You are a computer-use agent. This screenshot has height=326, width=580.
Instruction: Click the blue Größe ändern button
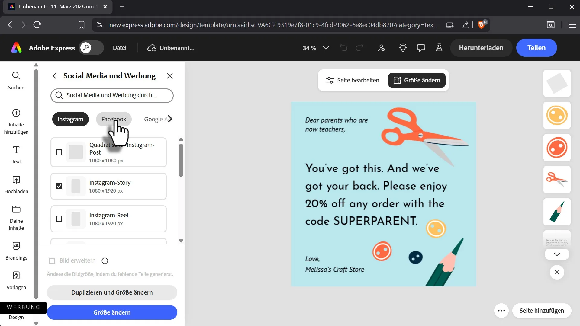point(112,312)
